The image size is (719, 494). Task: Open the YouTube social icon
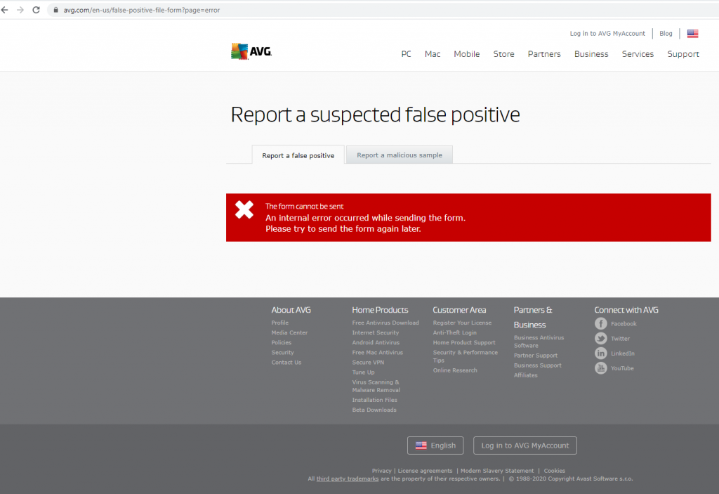pos(601,368)
